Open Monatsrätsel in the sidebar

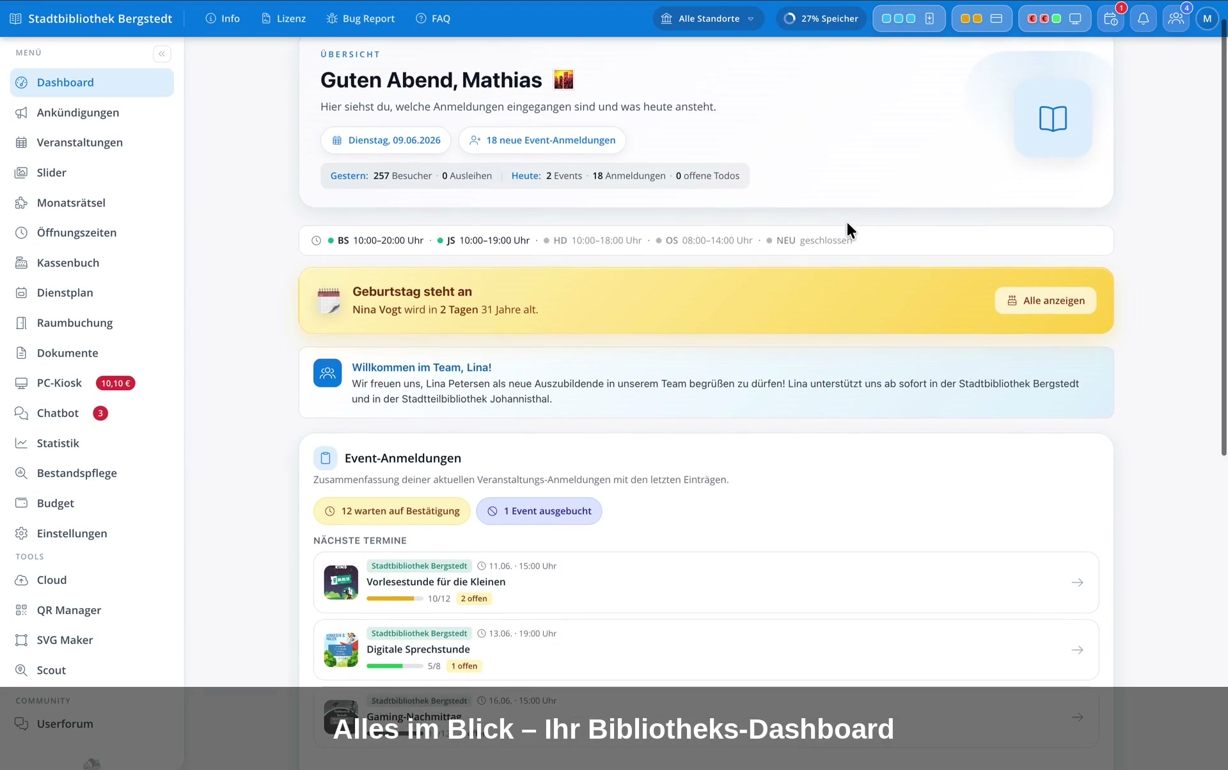click(91, 203)
